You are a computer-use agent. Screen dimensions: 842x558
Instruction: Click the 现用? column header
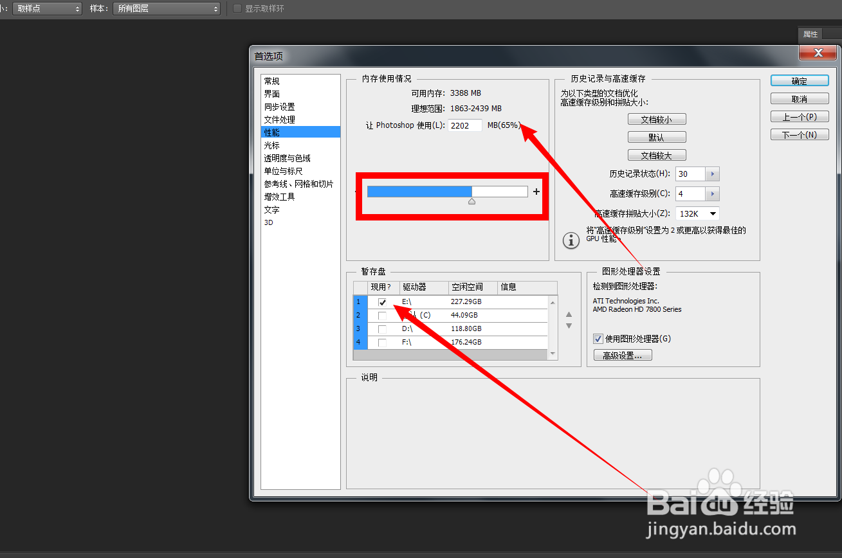(383, 287)
